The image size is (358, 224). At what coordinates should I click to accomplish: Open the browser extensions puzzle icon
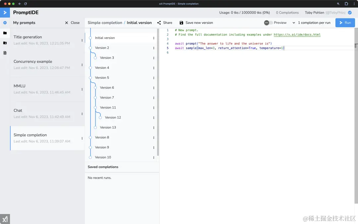tap(346, 4)
